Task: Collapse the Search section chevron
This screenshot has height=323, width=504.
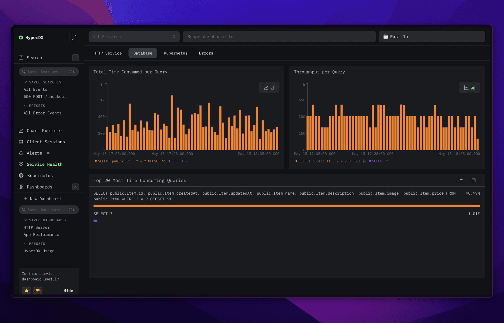Action: click(76, 58)
